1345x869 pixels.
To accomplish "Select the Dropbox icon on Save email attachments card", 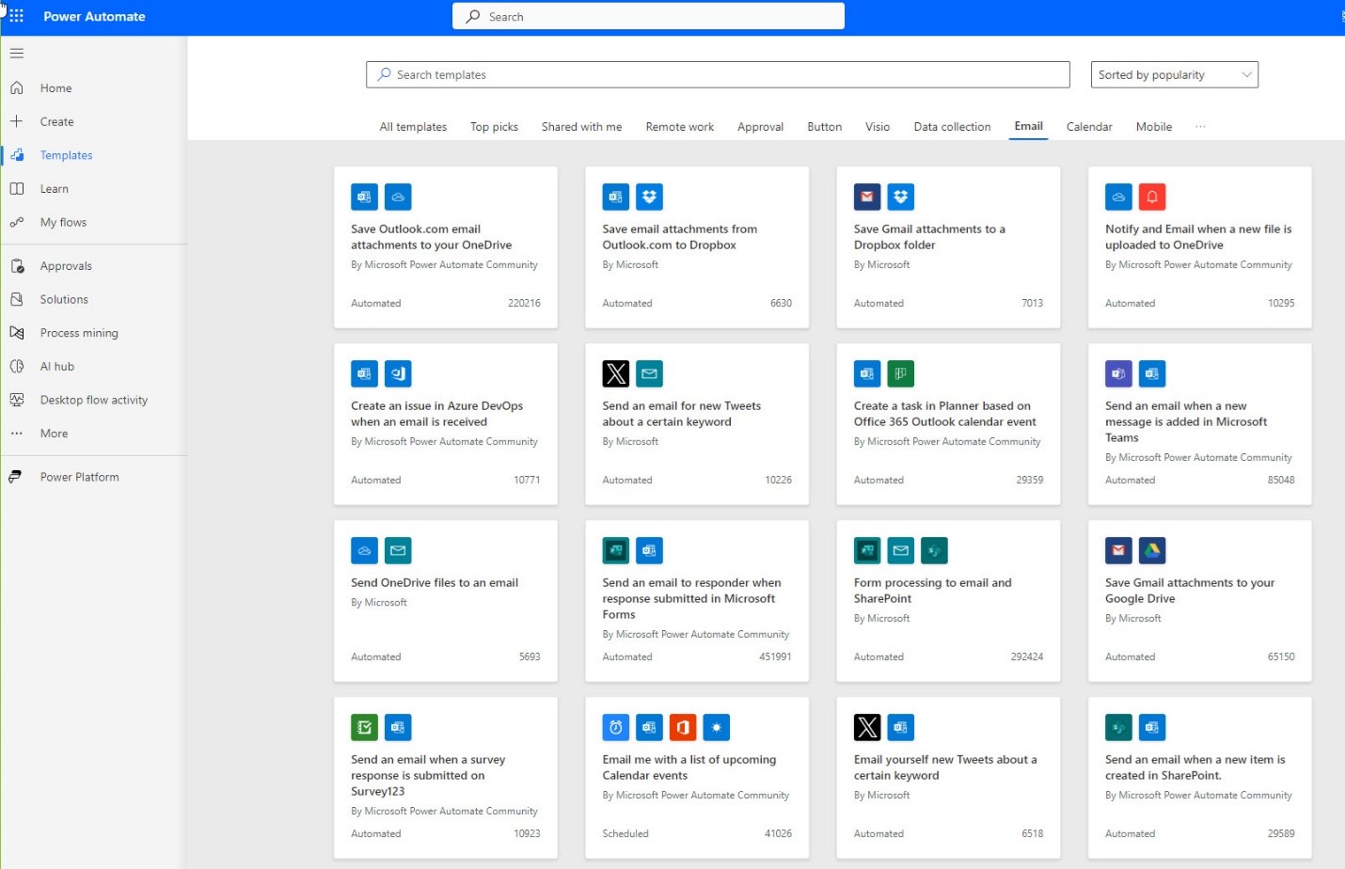I will (x=650, y=197).
